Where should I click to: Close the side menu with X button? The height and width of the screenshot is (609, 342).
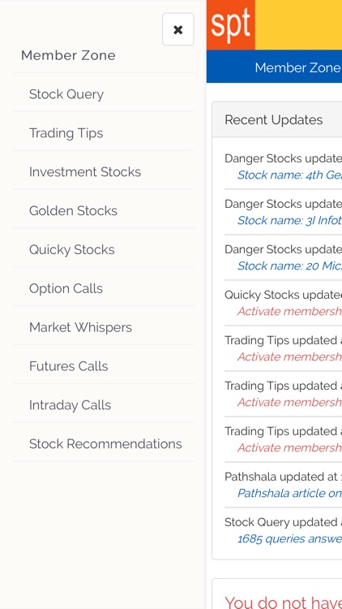click(x=178, y=29)
